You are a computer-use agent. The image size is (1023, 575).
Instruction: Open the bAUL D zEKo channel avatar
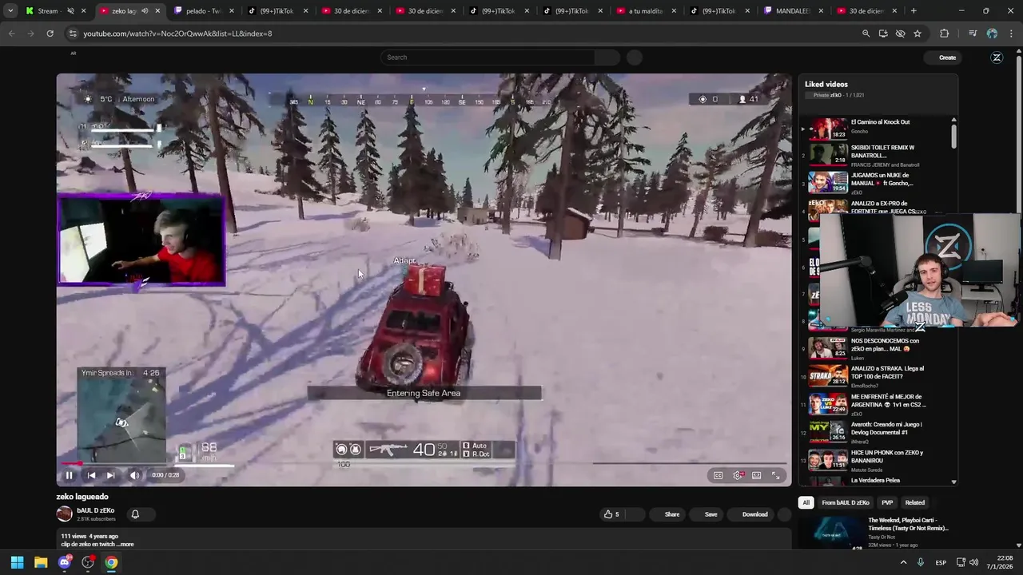64,514
